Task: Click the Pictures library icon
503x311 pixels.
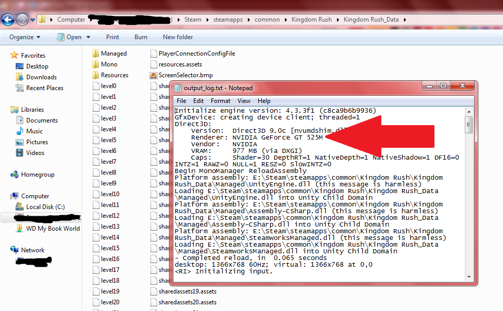Action: coord(20,142)
